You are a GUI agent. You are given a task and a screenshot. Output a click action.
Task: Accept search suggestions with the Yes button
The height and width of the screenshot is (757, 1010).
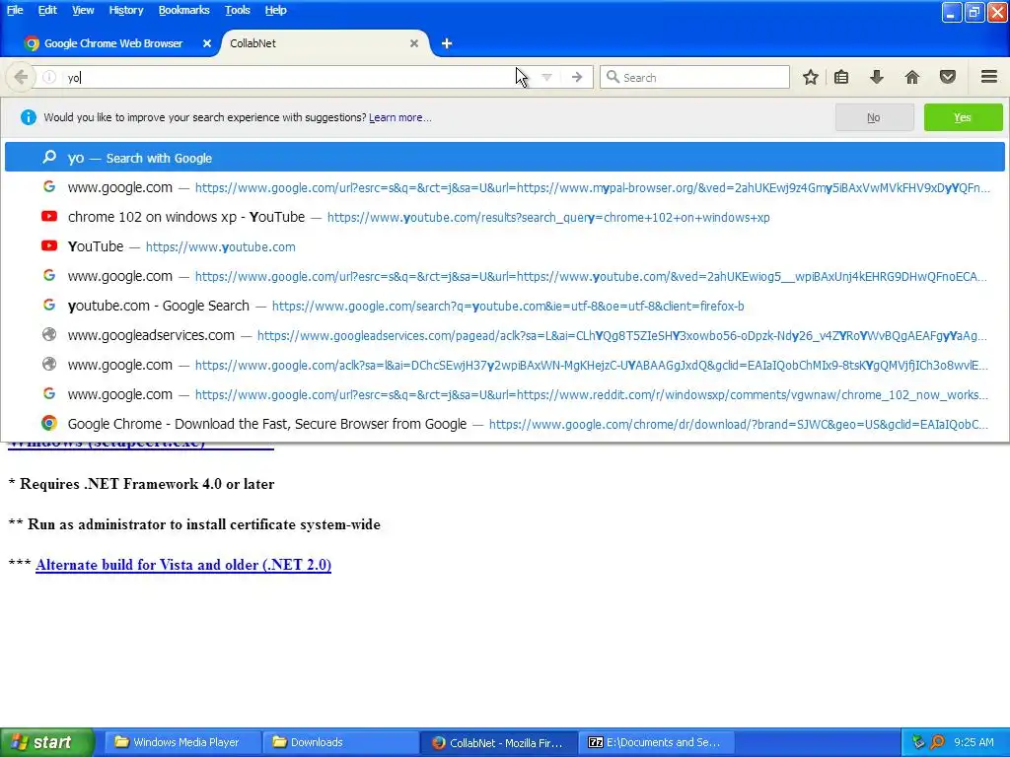(963, 118)
